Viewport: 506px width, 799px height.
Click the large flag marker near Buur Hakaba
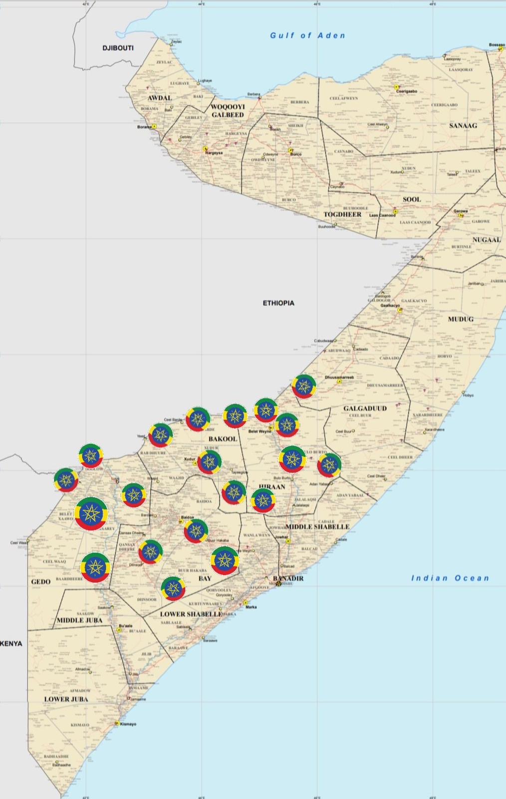pos(225,561)
